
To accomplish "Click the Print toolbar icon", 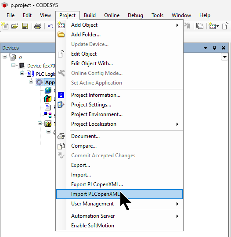I will (x=38, y=26).
